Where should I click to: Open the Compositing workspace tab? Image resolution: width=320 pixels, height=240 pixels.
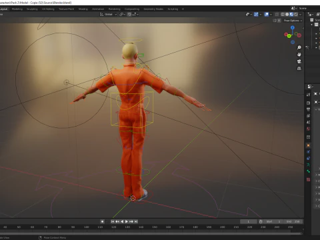[132, 9]
